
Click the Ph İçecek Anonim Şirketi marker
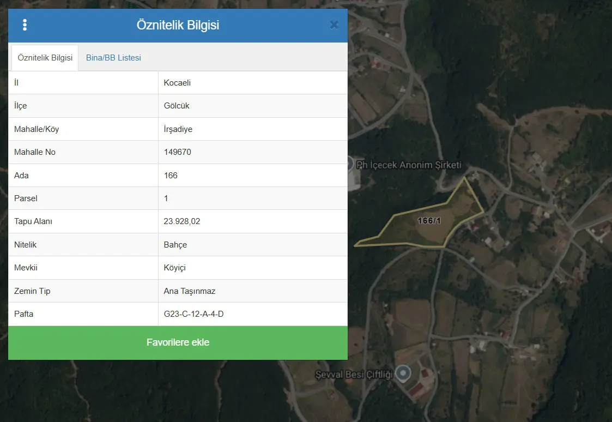tap(350, 164)
